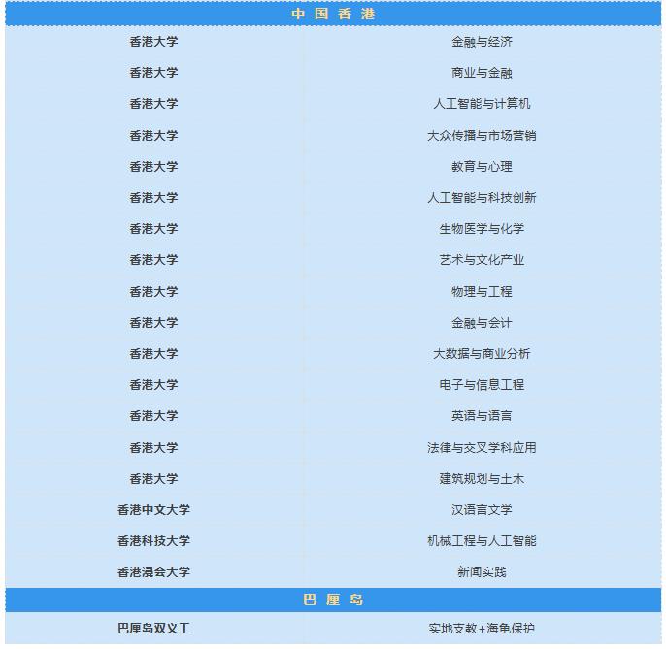Screen dimensions: 666x649
Task: Click the 艺术与文化产业 cell
Action: tap(482, 260)
